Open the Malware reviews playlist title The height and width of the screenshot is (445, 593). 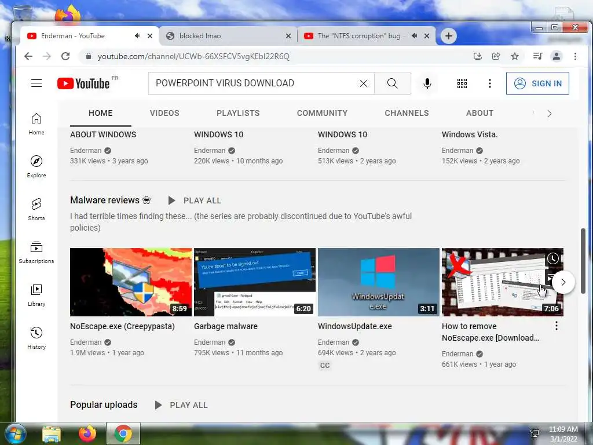(x=111, y=200)
